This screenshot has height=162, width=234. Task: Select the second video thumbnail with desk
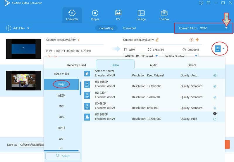tap(23, 81)
